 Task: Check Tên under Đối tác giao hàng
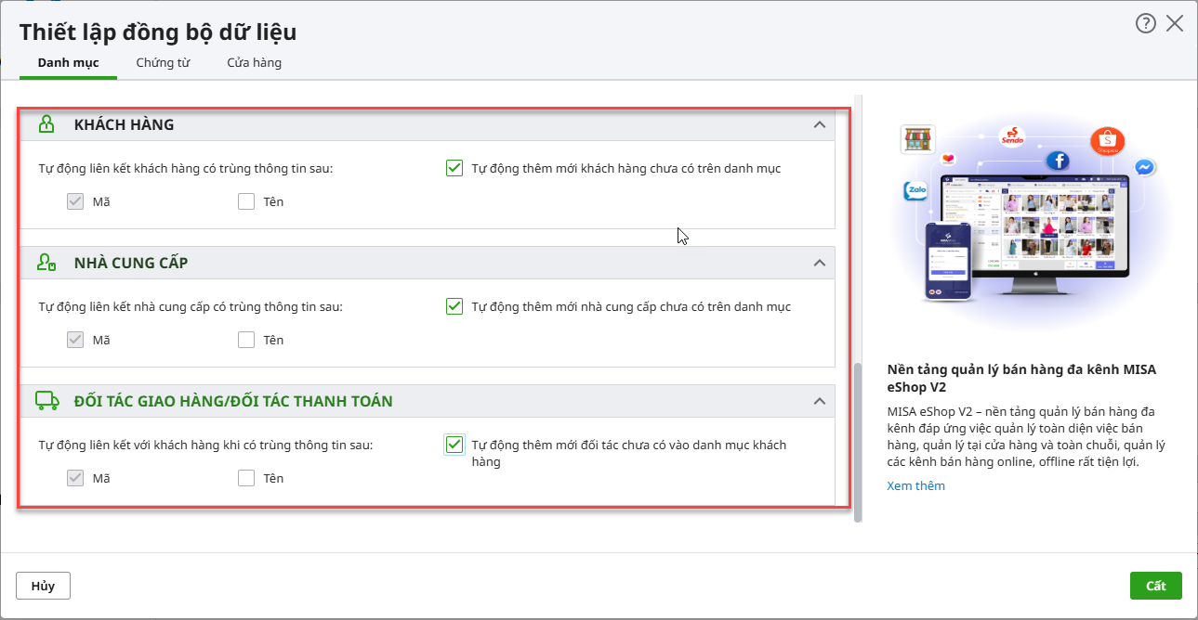point(246,478)
